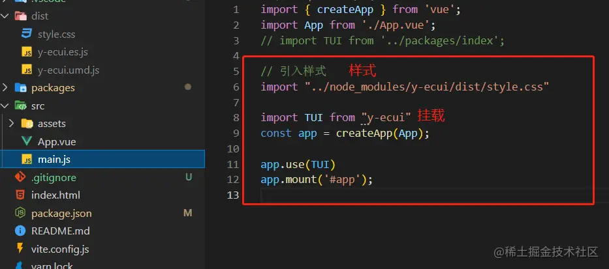Open README.md file
Viewport: 609px width, 269px height.
pyautogui.click(x=61, y=231)
